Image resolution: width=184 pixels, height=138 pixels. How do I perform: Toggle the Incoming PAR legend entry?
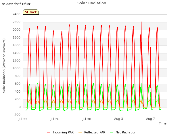(x=60, y=132)
